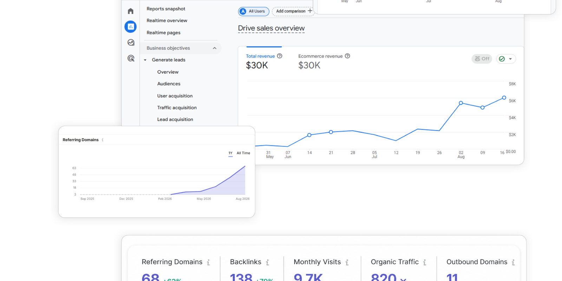Click the All Users segment chip
Image resolution: width=562 pixels, height=281 pixels.
(x=254, y=12)
